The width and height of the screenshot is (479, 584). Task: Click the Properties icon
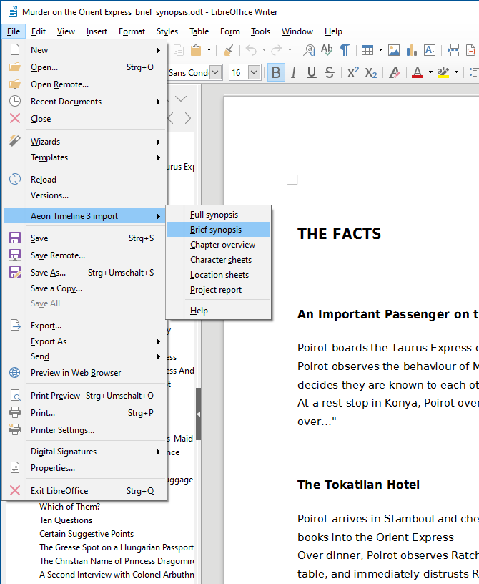pyautogui.click(x=15, y=467)
